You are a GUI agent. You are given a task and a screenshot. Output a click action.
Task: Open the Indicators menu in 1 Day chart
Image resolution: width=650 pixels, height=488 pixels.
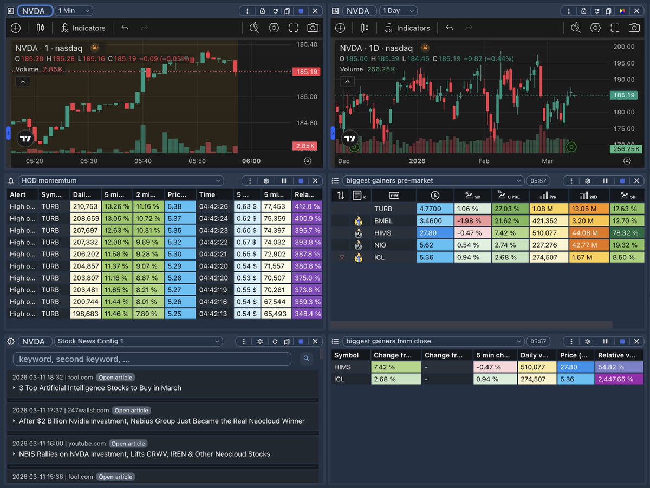click(407, 28)
